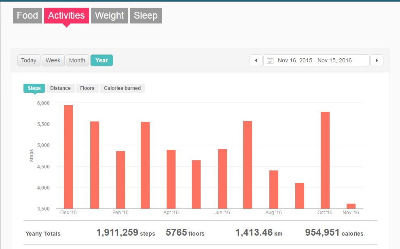Switch to Month view
Viewport: 400px width, 249px height.
point(77,60)
